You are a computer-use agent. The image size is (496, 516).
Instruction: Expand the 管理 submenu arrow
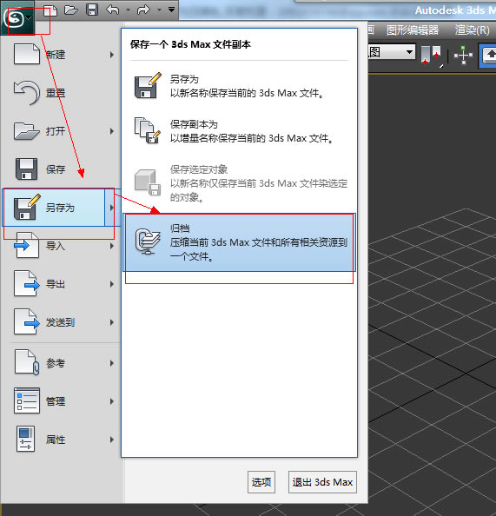pos(112,401)
